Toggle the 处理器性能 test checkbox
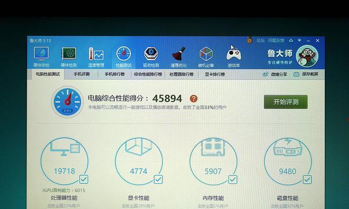Viewport: 349px width, 209px height. [84, 179]
